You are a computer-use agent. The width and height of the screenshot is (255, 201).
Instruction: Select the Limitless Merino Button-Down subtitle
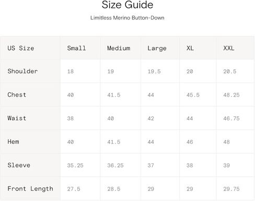(x=128, y=18)
